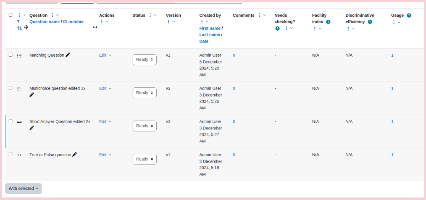Open usage count for True or False question
426x200 pixels.
coord(392,155)
